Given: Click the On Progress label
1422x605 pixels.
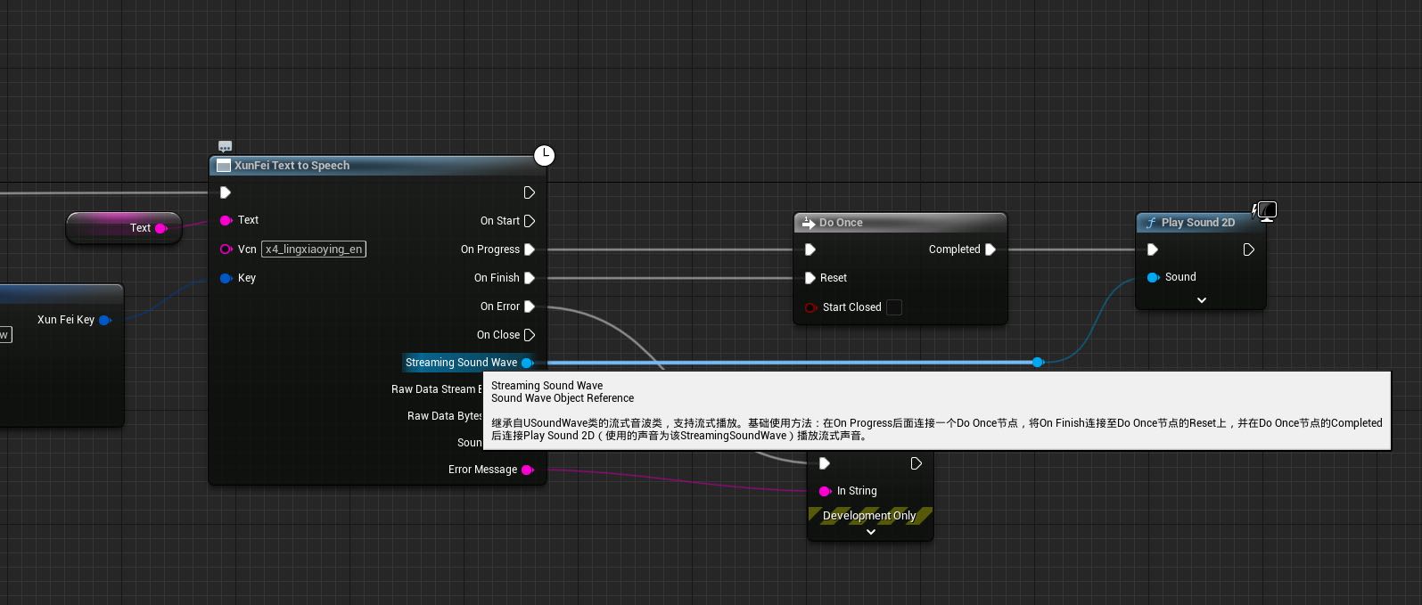Looking at the screenshot, I should (490, 249).
